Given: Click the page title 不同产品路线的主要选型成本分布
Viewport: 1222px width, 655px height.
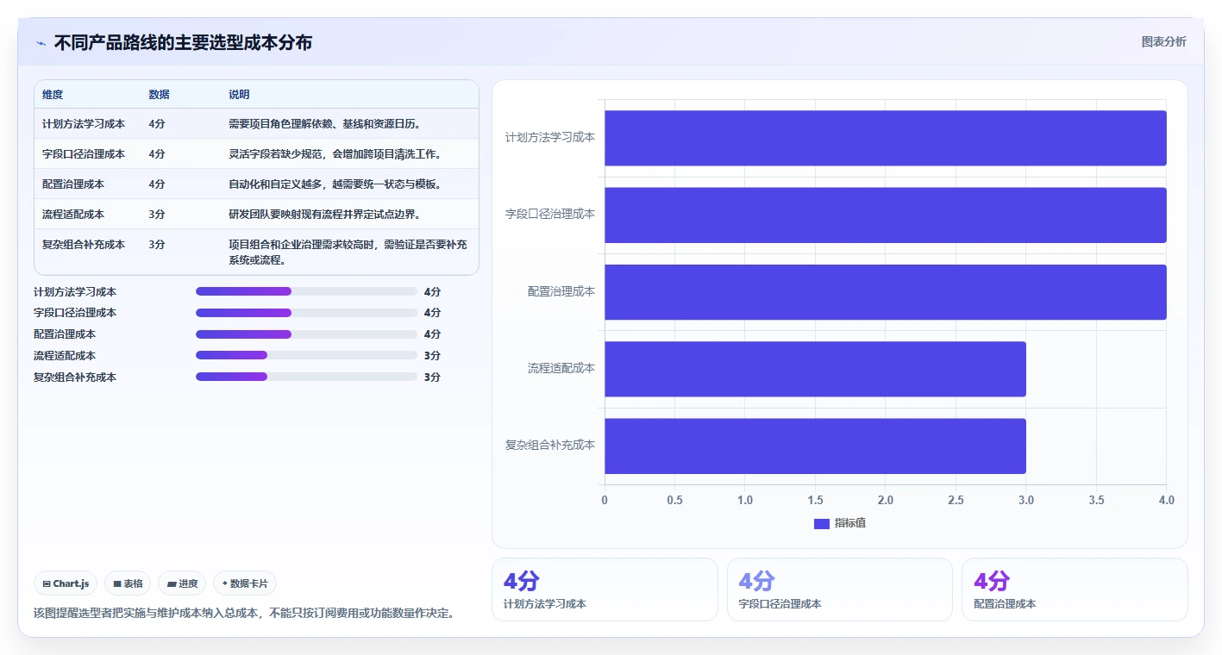Looking at the screenshot, I should (183, 42).
